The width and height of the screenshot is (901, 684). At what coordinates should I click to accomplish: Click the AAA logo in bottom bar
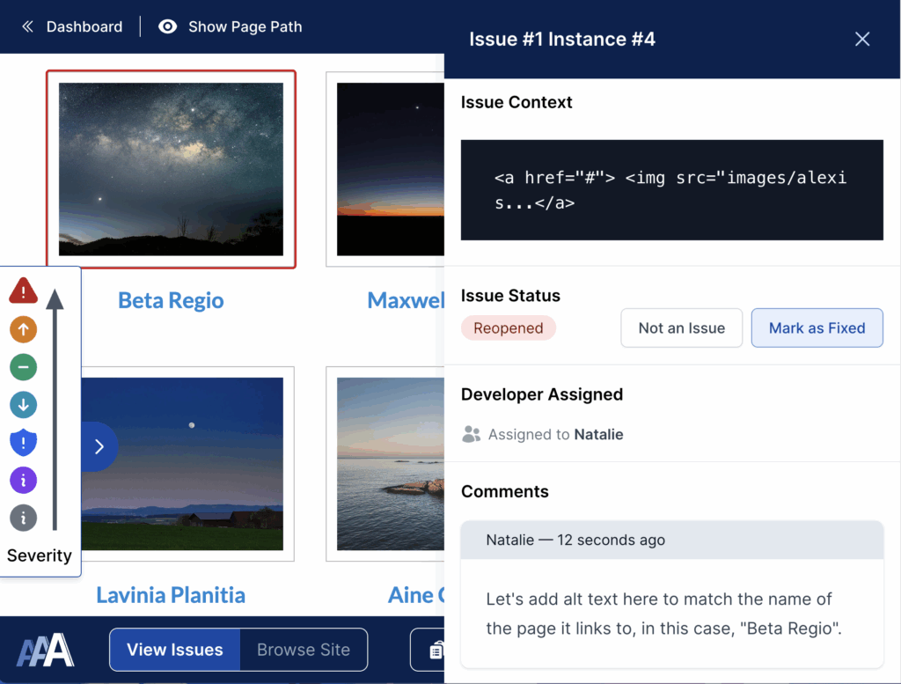tap(46, 651)
